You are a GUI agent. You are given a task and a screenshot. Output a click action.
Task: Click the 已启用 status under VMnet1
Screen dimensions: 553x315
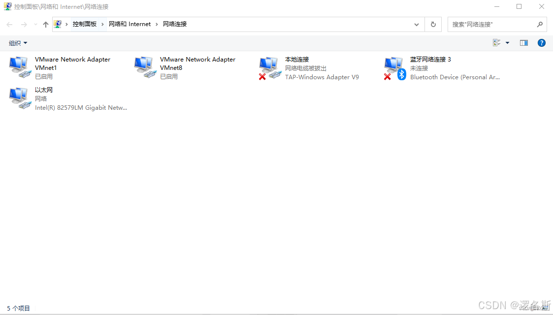coord(44,76)
